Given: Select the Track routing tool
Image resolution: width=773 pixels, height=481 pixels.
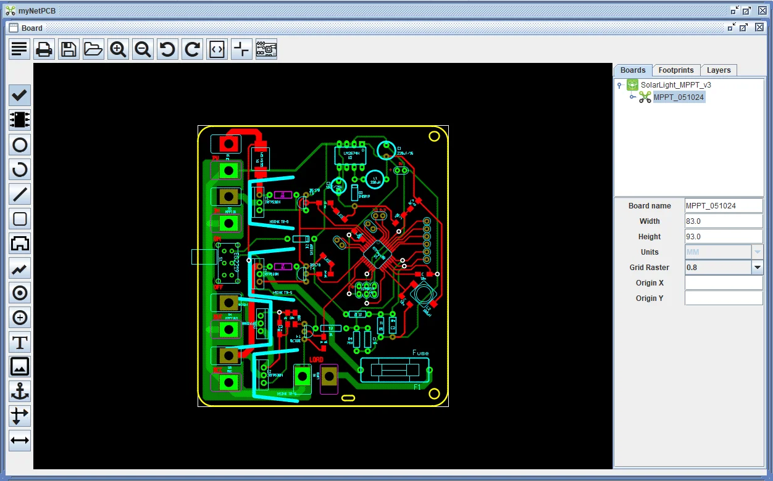Looking at the screenshot, I should [20, 268].
